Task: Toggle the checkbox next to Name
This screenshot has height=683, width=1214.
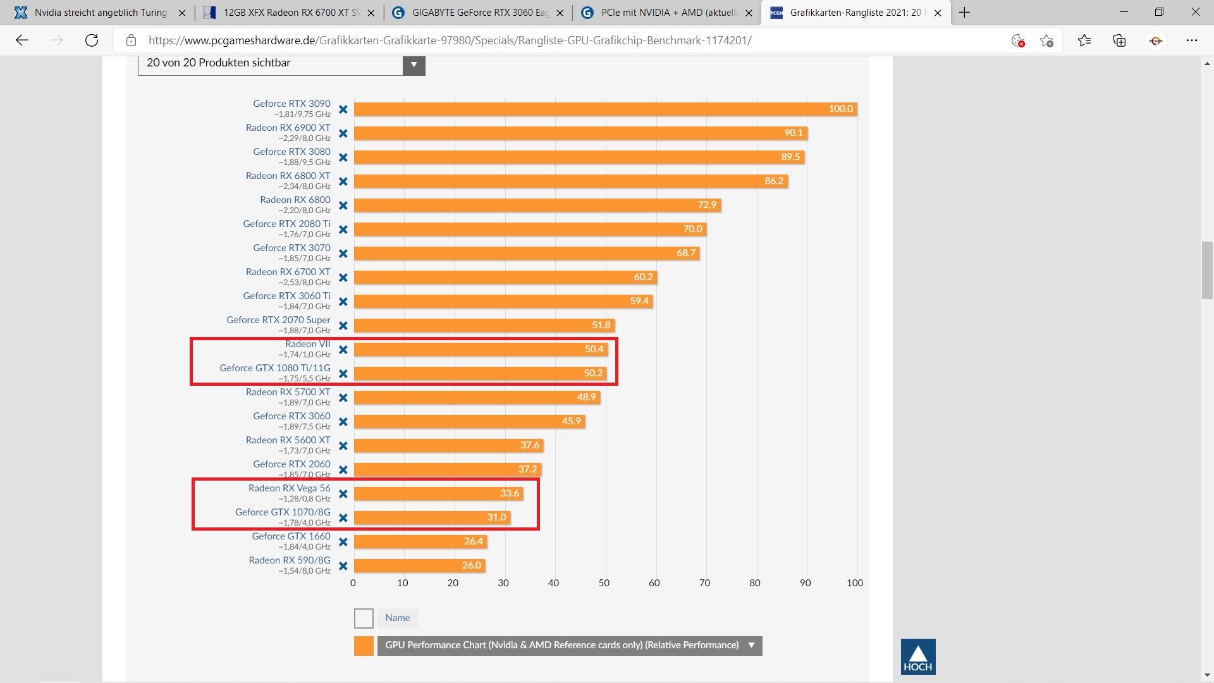Action: (x=364, y=618)
